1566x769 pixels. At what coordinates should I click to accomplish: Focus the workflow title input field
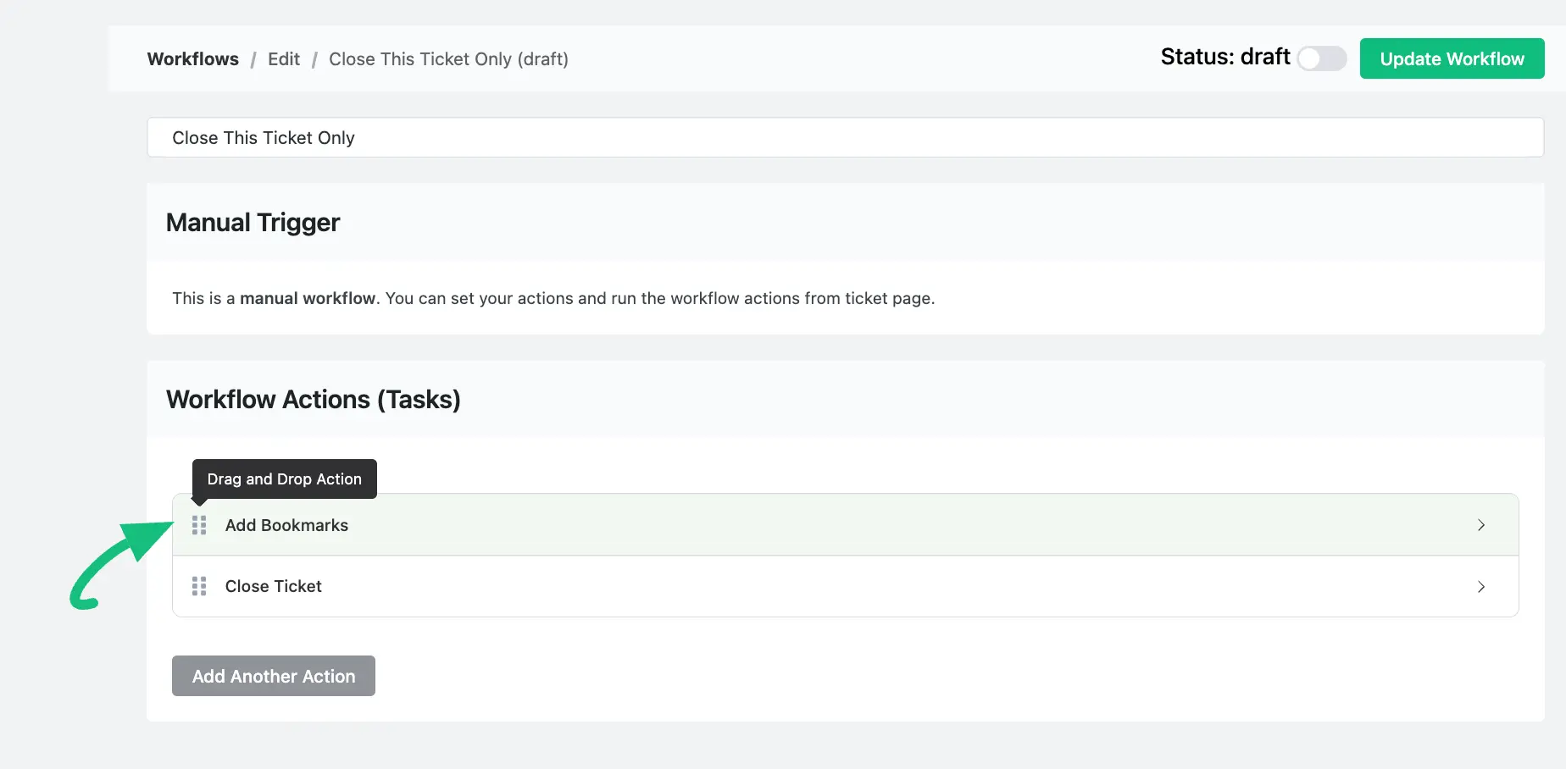[x=845, y=137]
